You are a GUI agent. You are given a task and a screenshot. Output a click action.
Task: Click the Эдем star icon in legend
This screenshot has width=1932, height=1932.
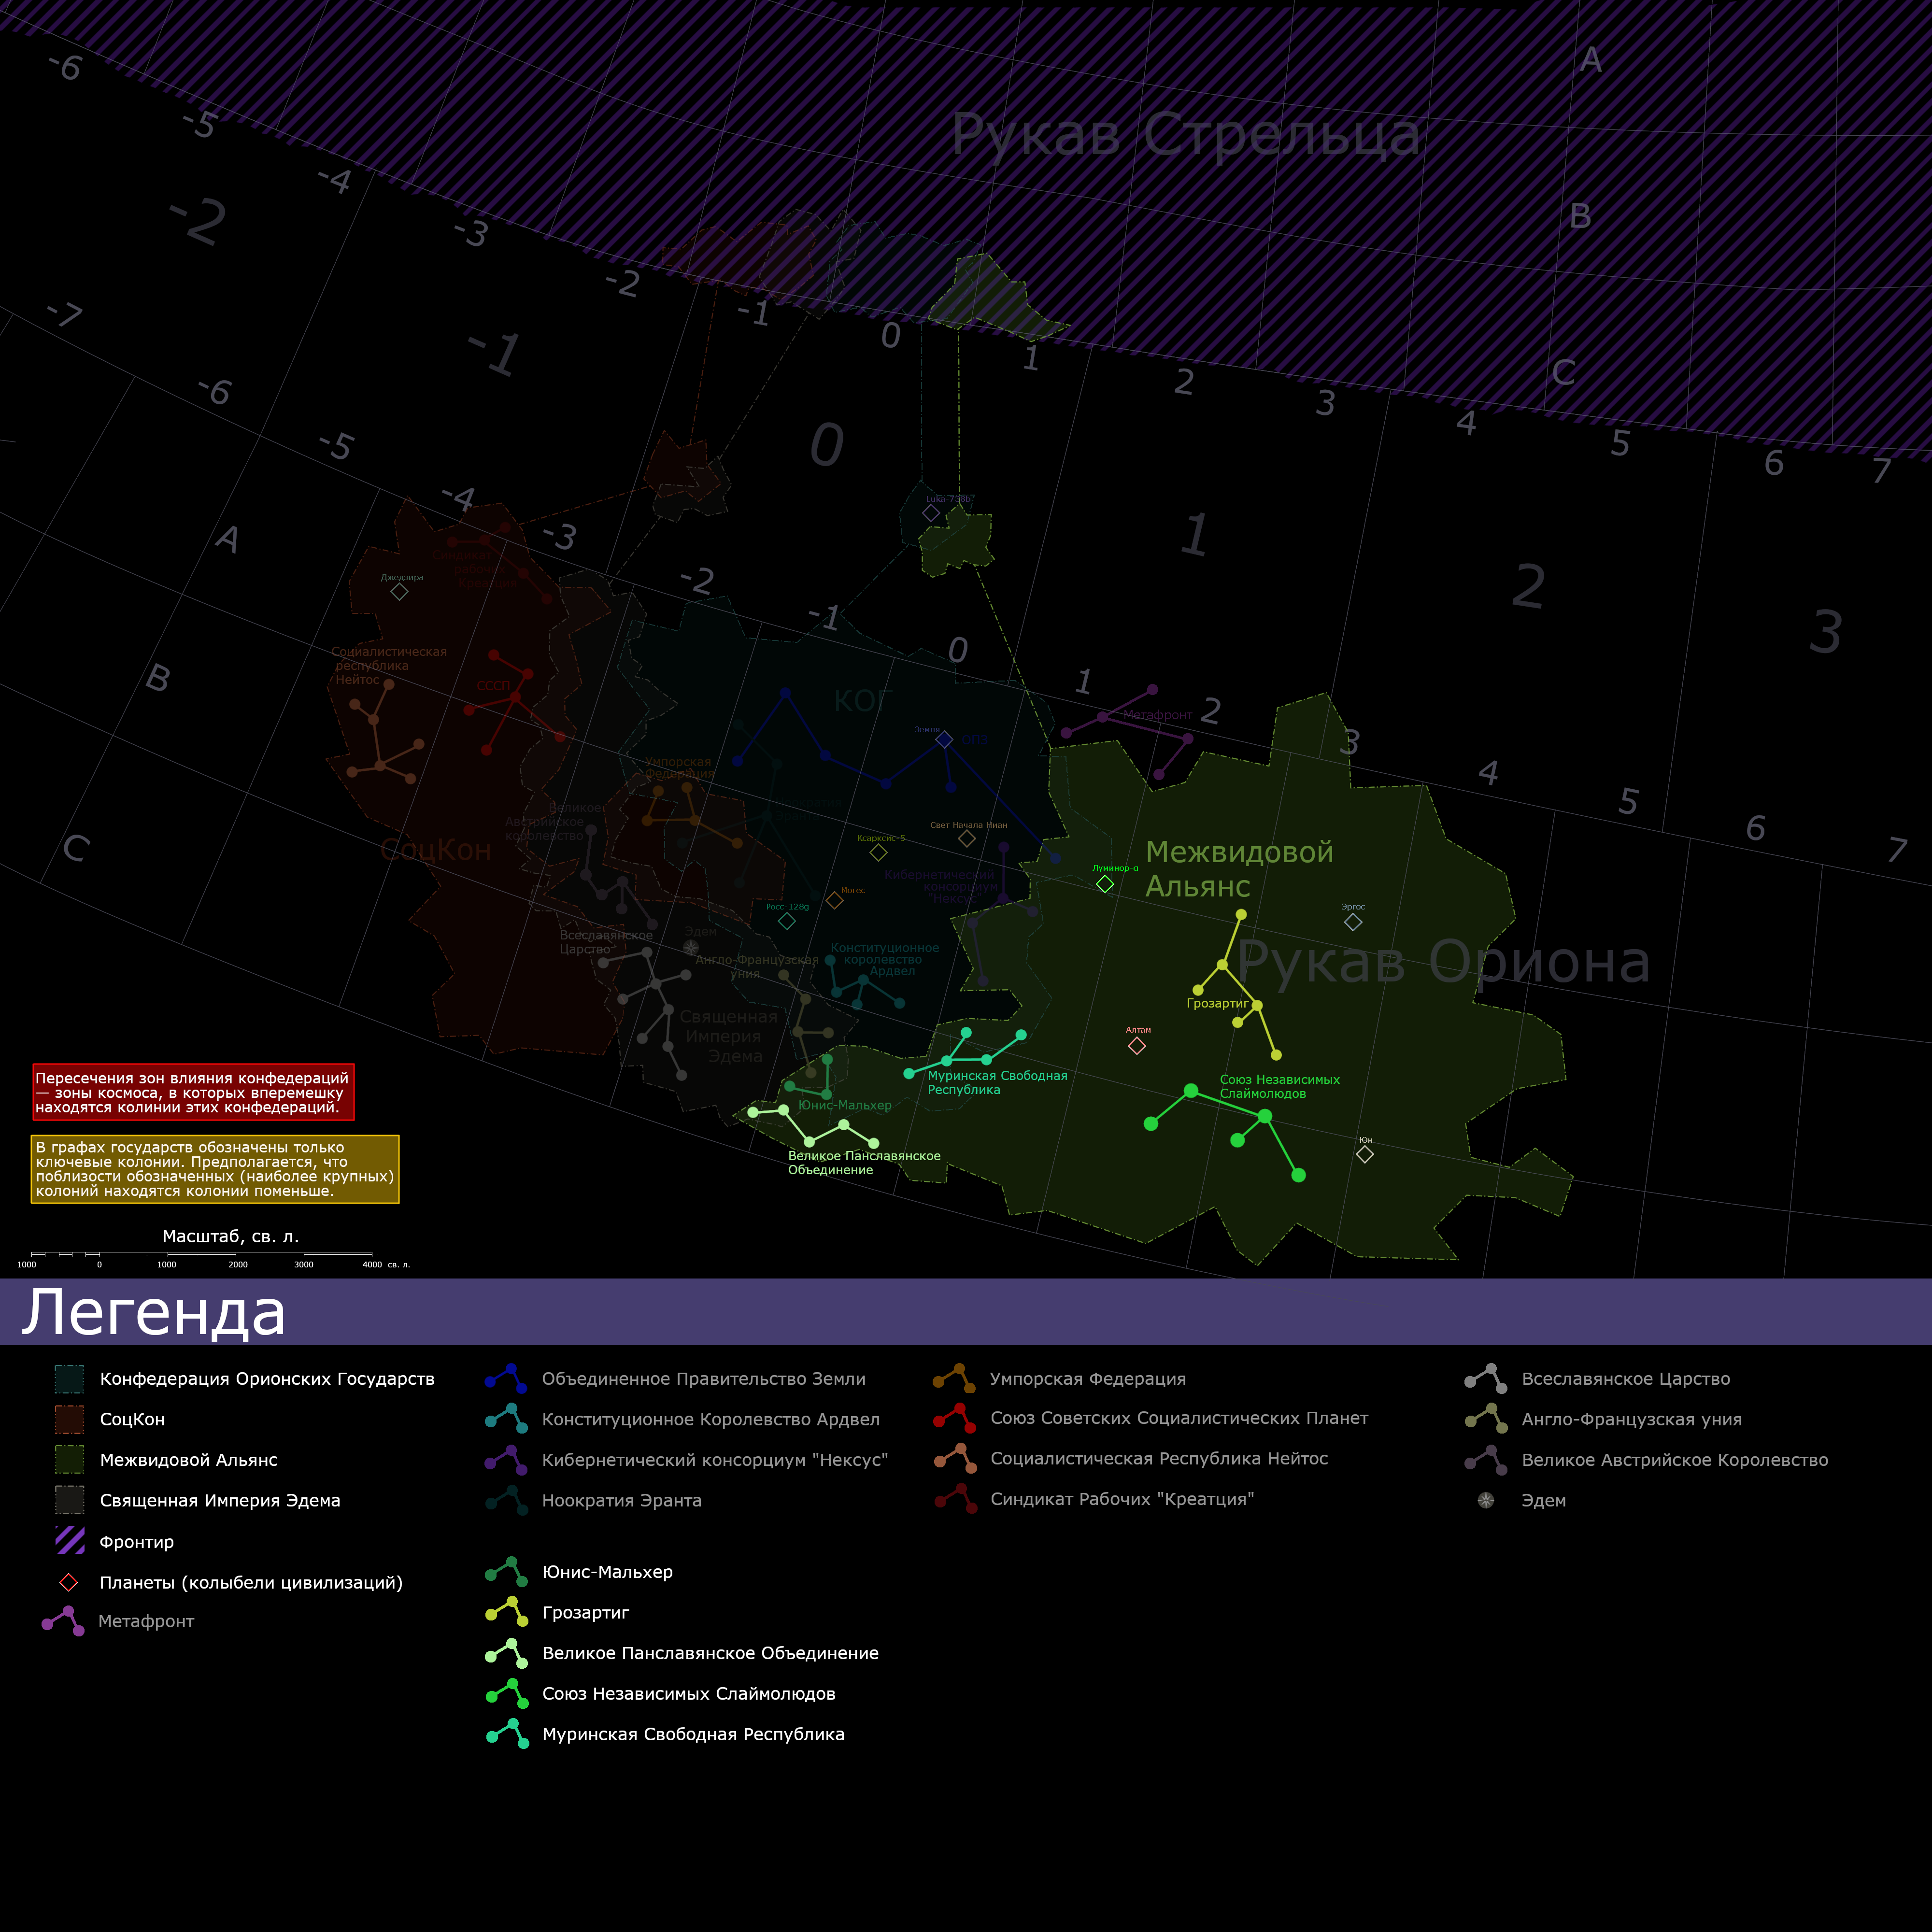click(x=1486, y=1500)
